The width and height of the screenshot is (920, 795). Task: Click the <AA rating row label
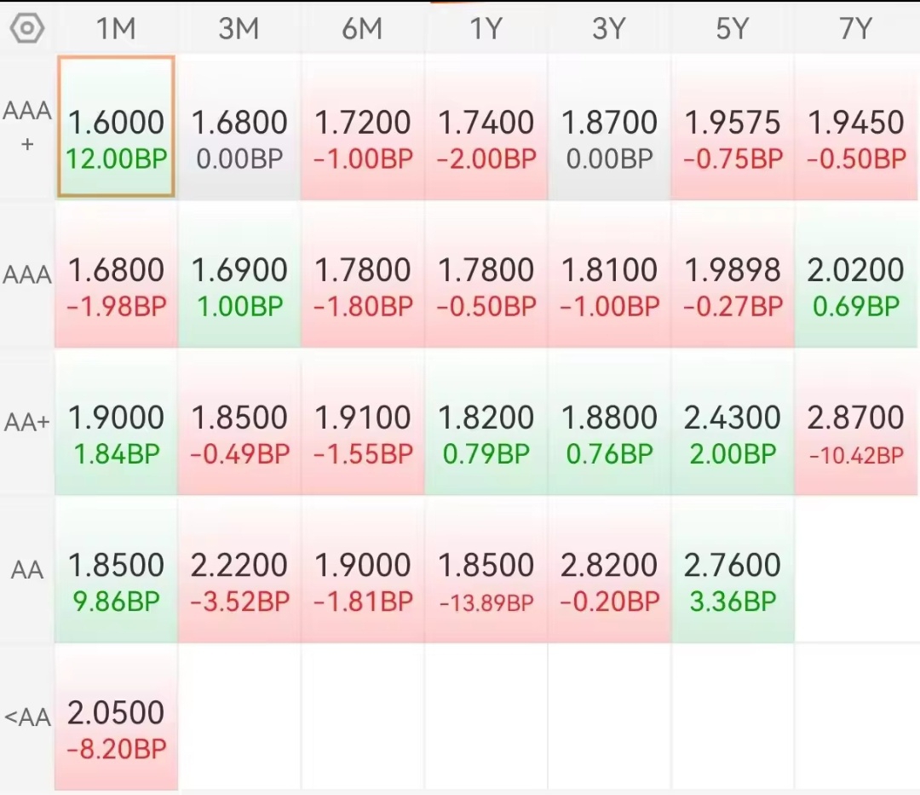27,717
